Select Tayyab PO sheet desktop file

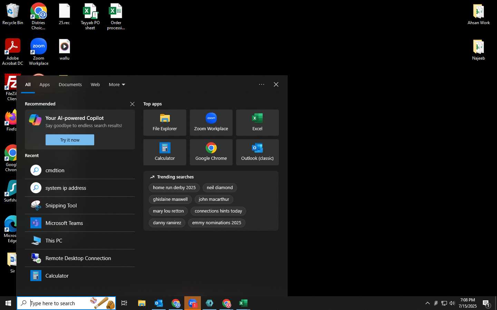click(90, 17)
